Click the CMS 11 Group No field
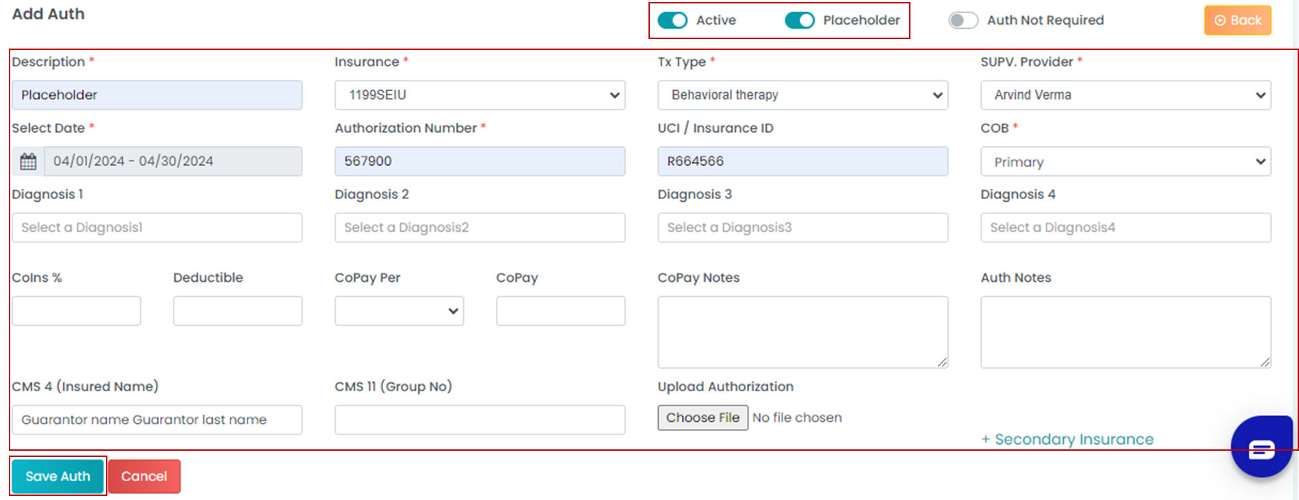This screenshot has width=1299, height=500. [480, 420]
